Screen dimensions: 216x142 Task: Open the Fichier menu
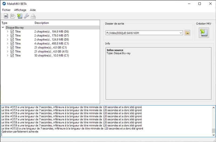pos(6,10)
